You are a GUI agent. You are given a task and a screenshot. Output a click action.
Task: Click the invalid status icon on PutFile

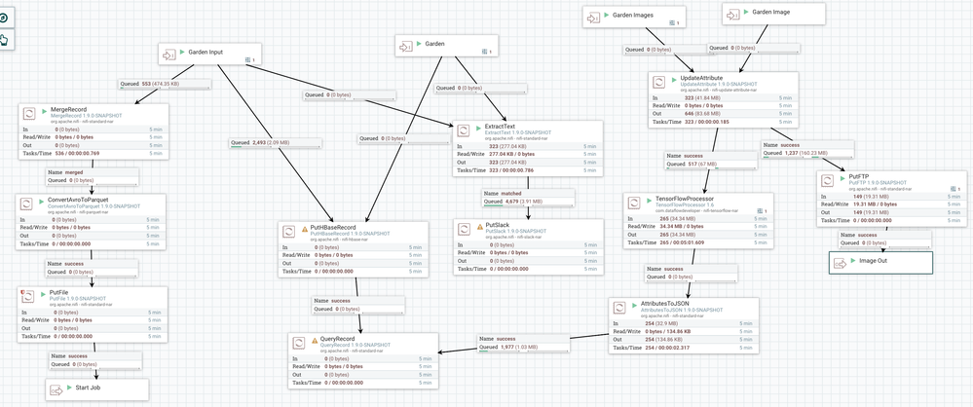pyautogui.click(x=22, y=291)
